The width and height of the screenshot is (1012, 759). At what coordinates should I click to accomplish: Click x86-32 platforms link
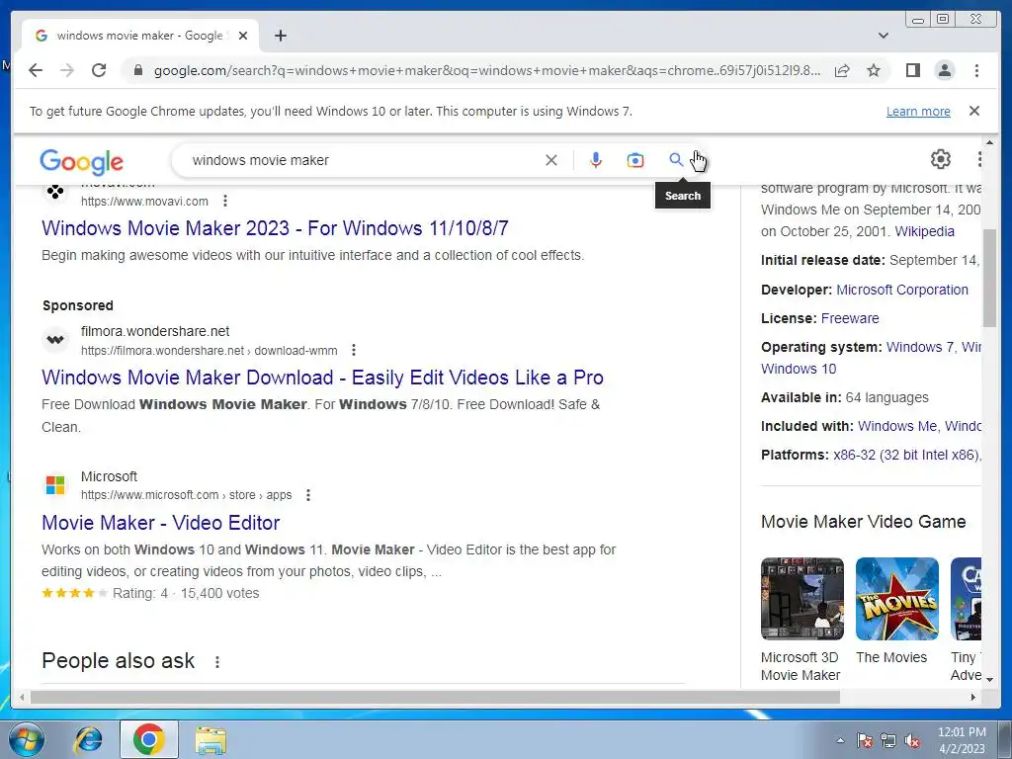tap(906, 455)
